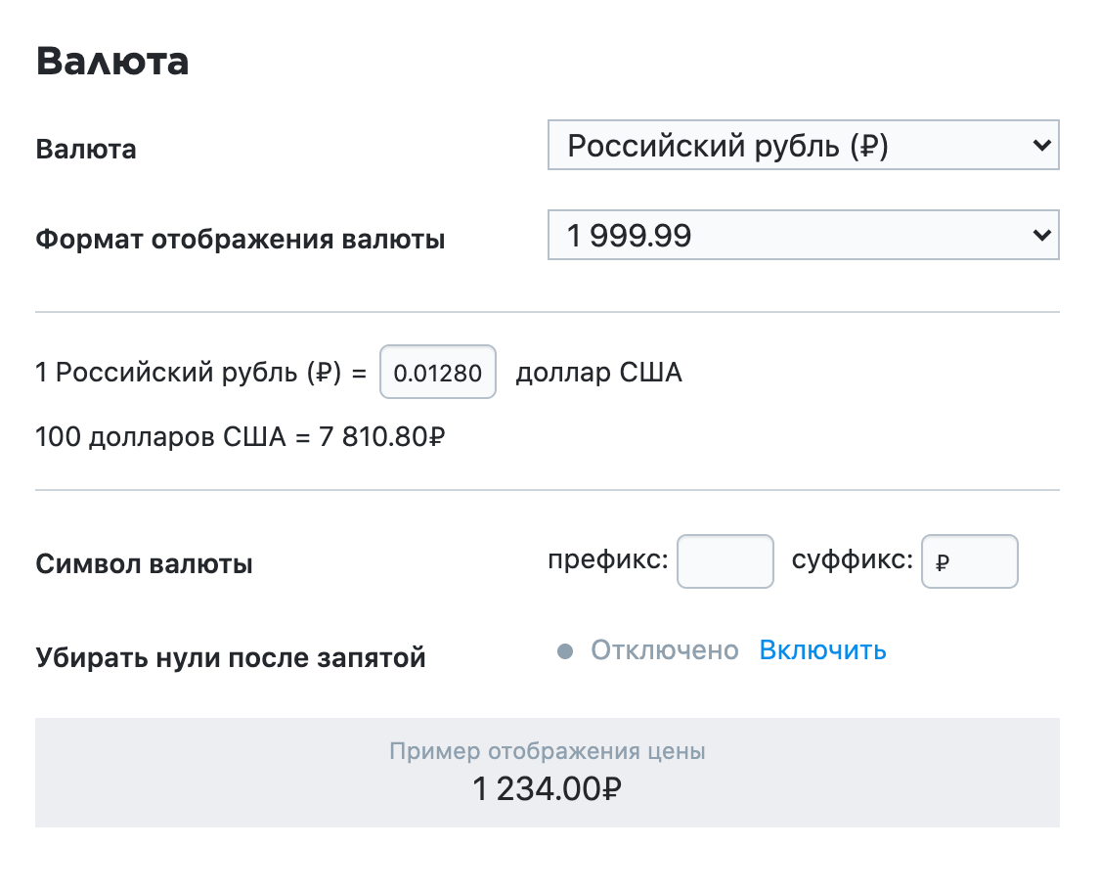Click the Пример отображения цены caption
This screenshot has width=1099, height=892.
tap(548, 751)
